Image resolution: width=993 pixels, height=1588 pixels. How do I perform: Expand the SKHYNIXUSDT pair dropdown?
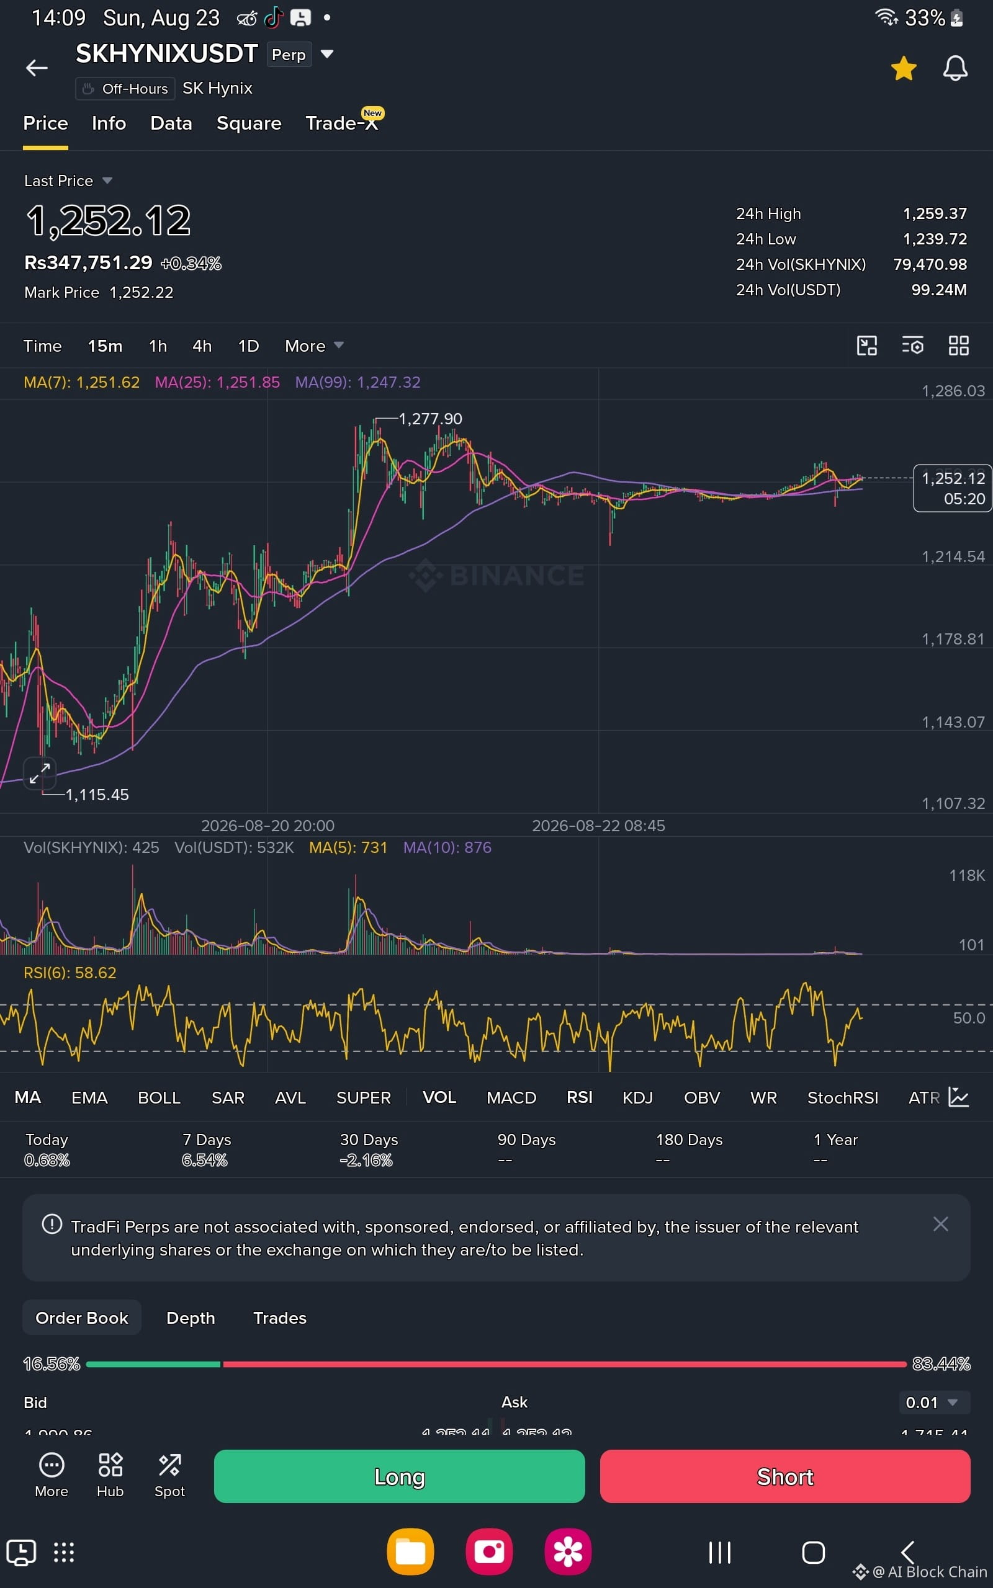pos(327,54)
